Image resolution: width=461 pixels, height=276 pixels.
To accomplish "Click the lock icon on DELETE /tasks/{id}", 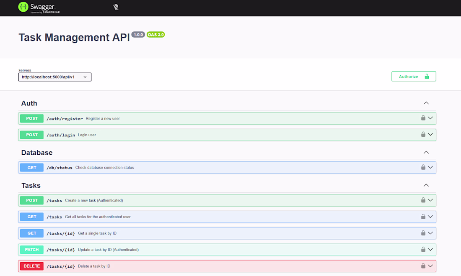I will pyautogui.click(x=423, y=266).
